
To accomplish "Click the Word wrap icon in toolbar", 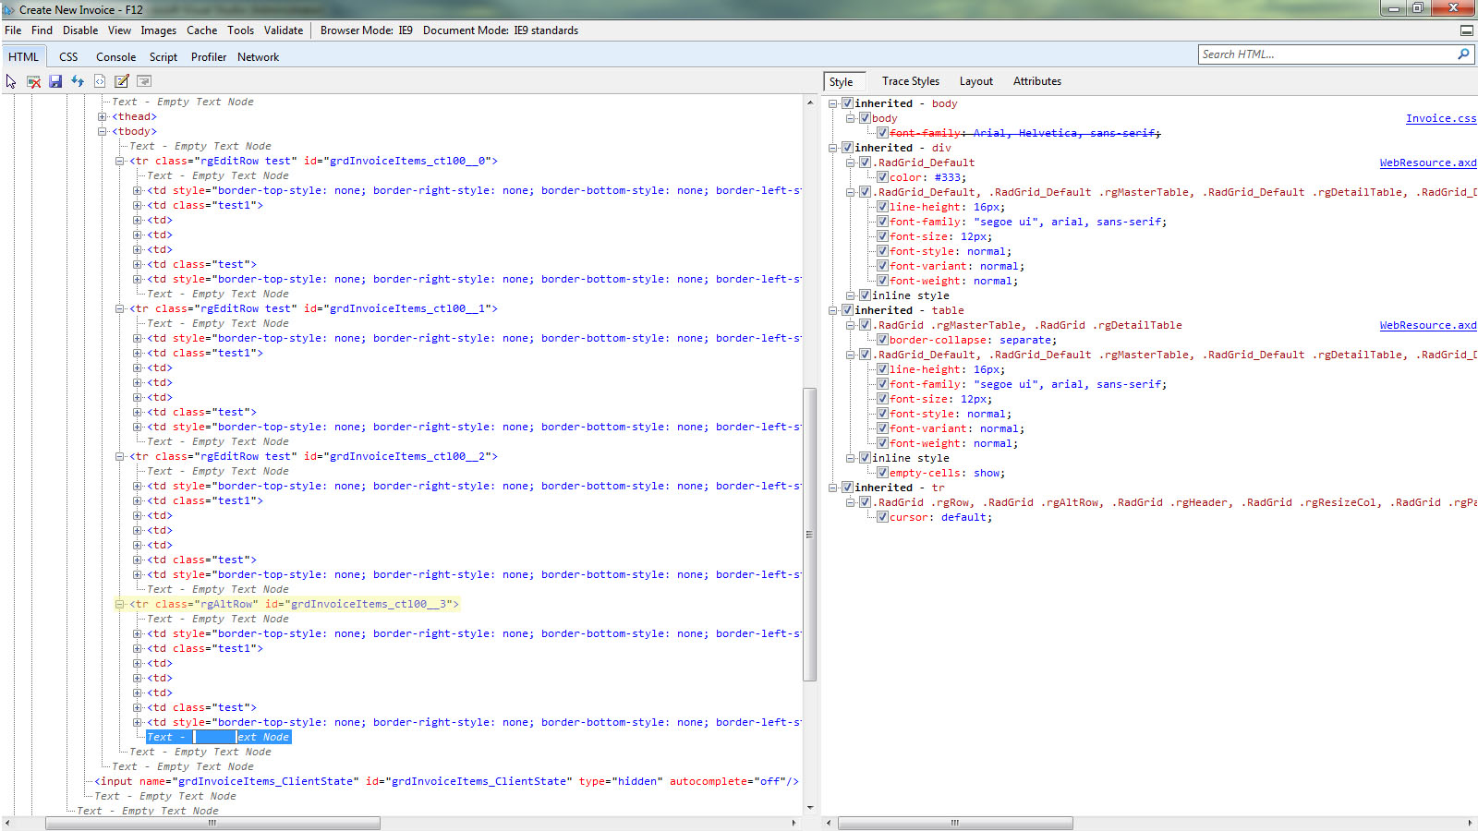I will pos(144,81).
